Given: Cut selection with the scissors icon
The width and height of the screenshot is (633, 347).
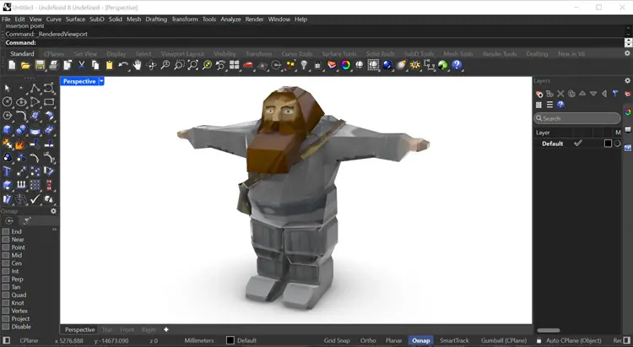Looking at the screenshot, I should [x=81, y=65].
